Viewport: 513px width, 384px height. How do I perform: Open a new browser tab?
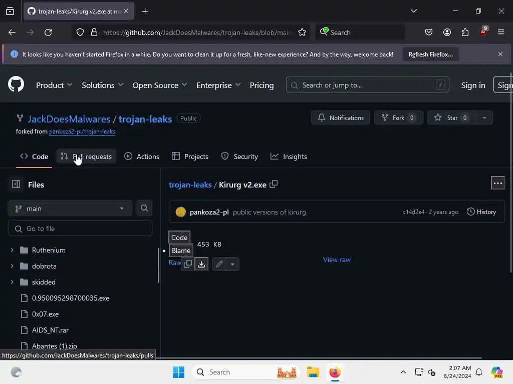pos(145,11)
